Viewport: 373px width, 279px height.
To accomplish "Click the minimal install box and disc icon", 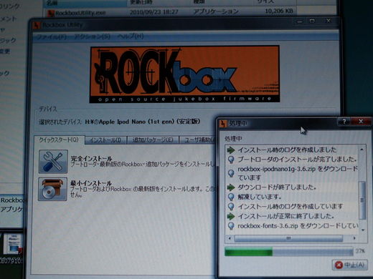I will click(52, 189).
